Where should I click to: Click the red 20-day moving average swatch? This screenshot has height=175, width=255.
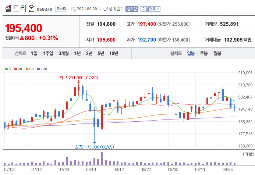point(15,69)
